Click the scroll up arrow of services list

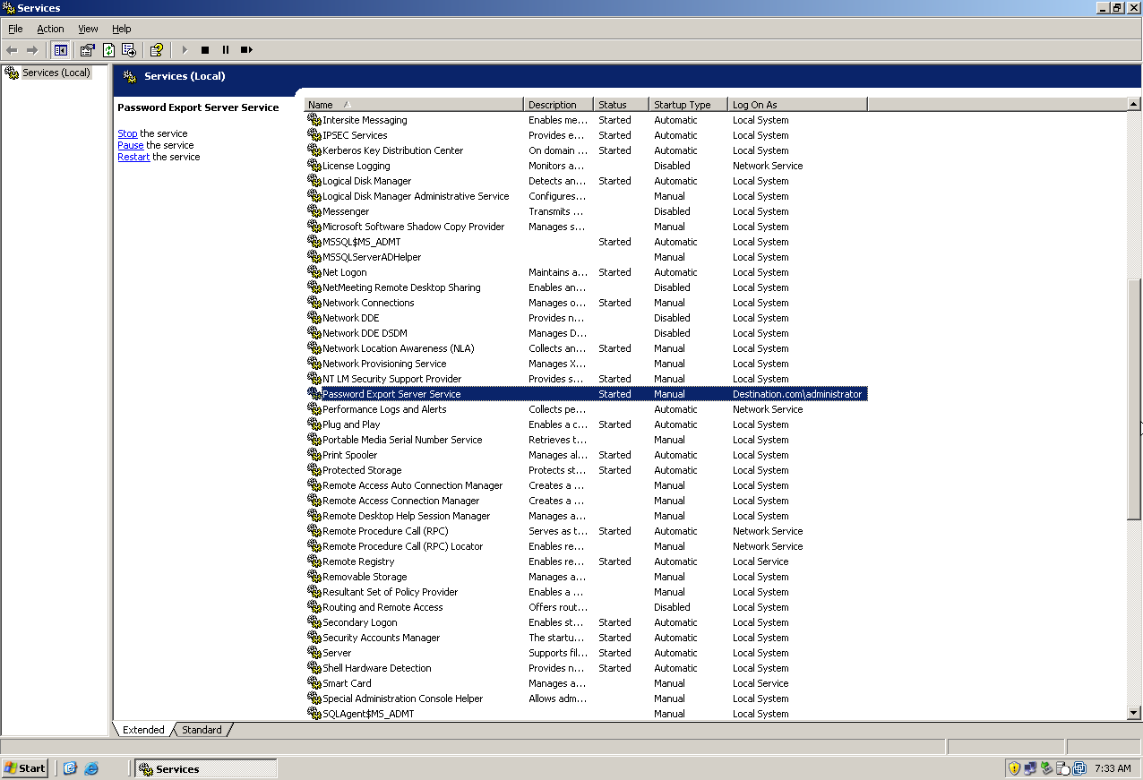[x=1134, y=105]
